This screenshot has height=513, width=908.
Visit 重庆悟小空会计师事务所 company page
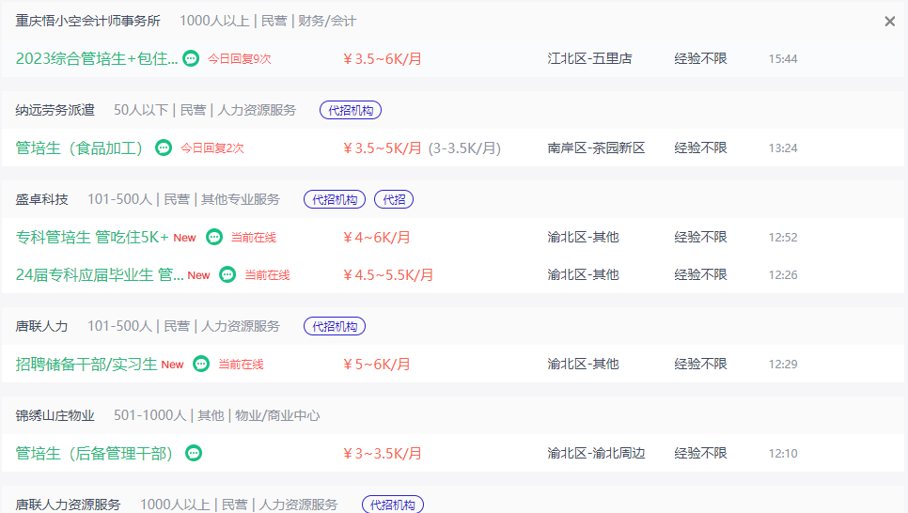(87, 21)
